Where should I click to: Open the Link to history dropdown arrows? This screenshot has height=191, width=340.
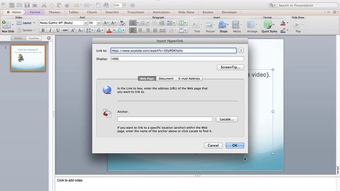click(x=241, y=50)
